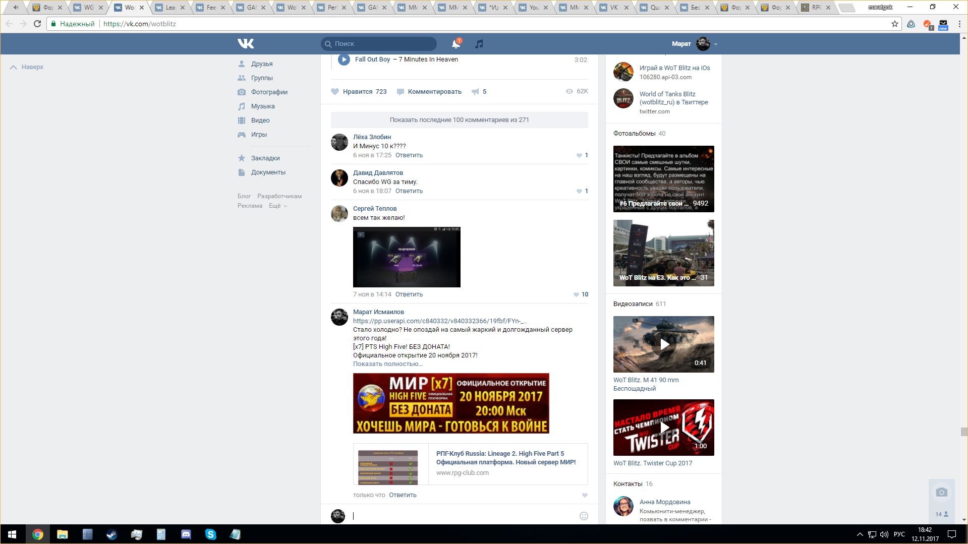Bookmark this page with the star icon
This screenshot has height=544, width=968.
[x=894, y=24]
